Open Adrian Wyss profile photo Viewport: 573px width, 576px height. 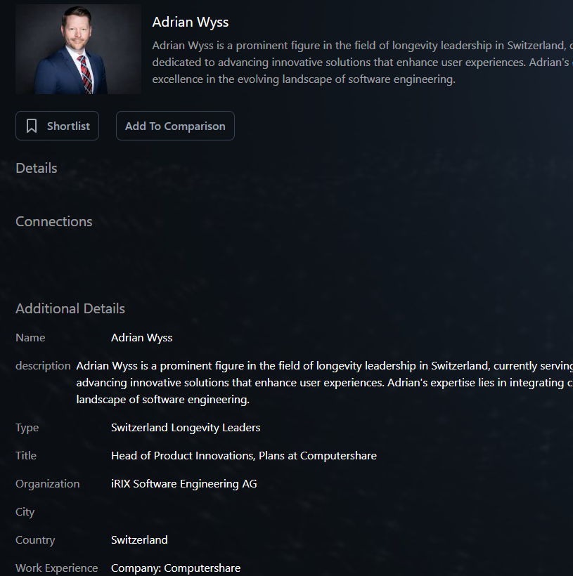[78, 50]
